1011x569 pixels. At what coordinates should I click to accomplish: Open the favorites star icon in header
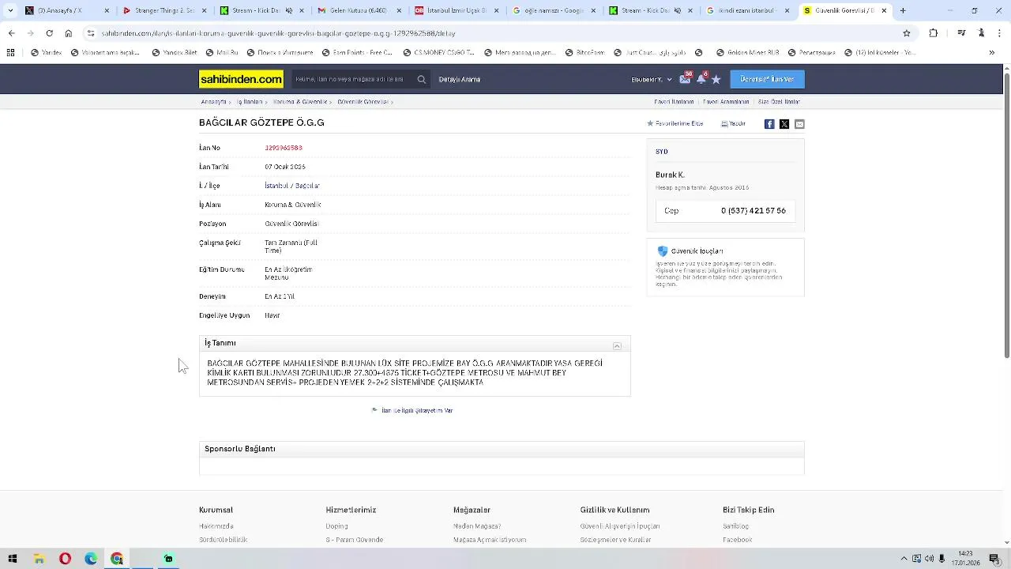(x=716, y=79)
